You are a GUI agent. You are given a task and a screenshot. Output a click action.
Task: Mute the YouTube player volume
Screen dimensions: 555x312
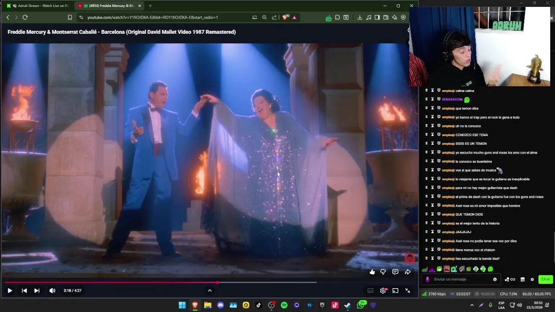click(52, 291)
